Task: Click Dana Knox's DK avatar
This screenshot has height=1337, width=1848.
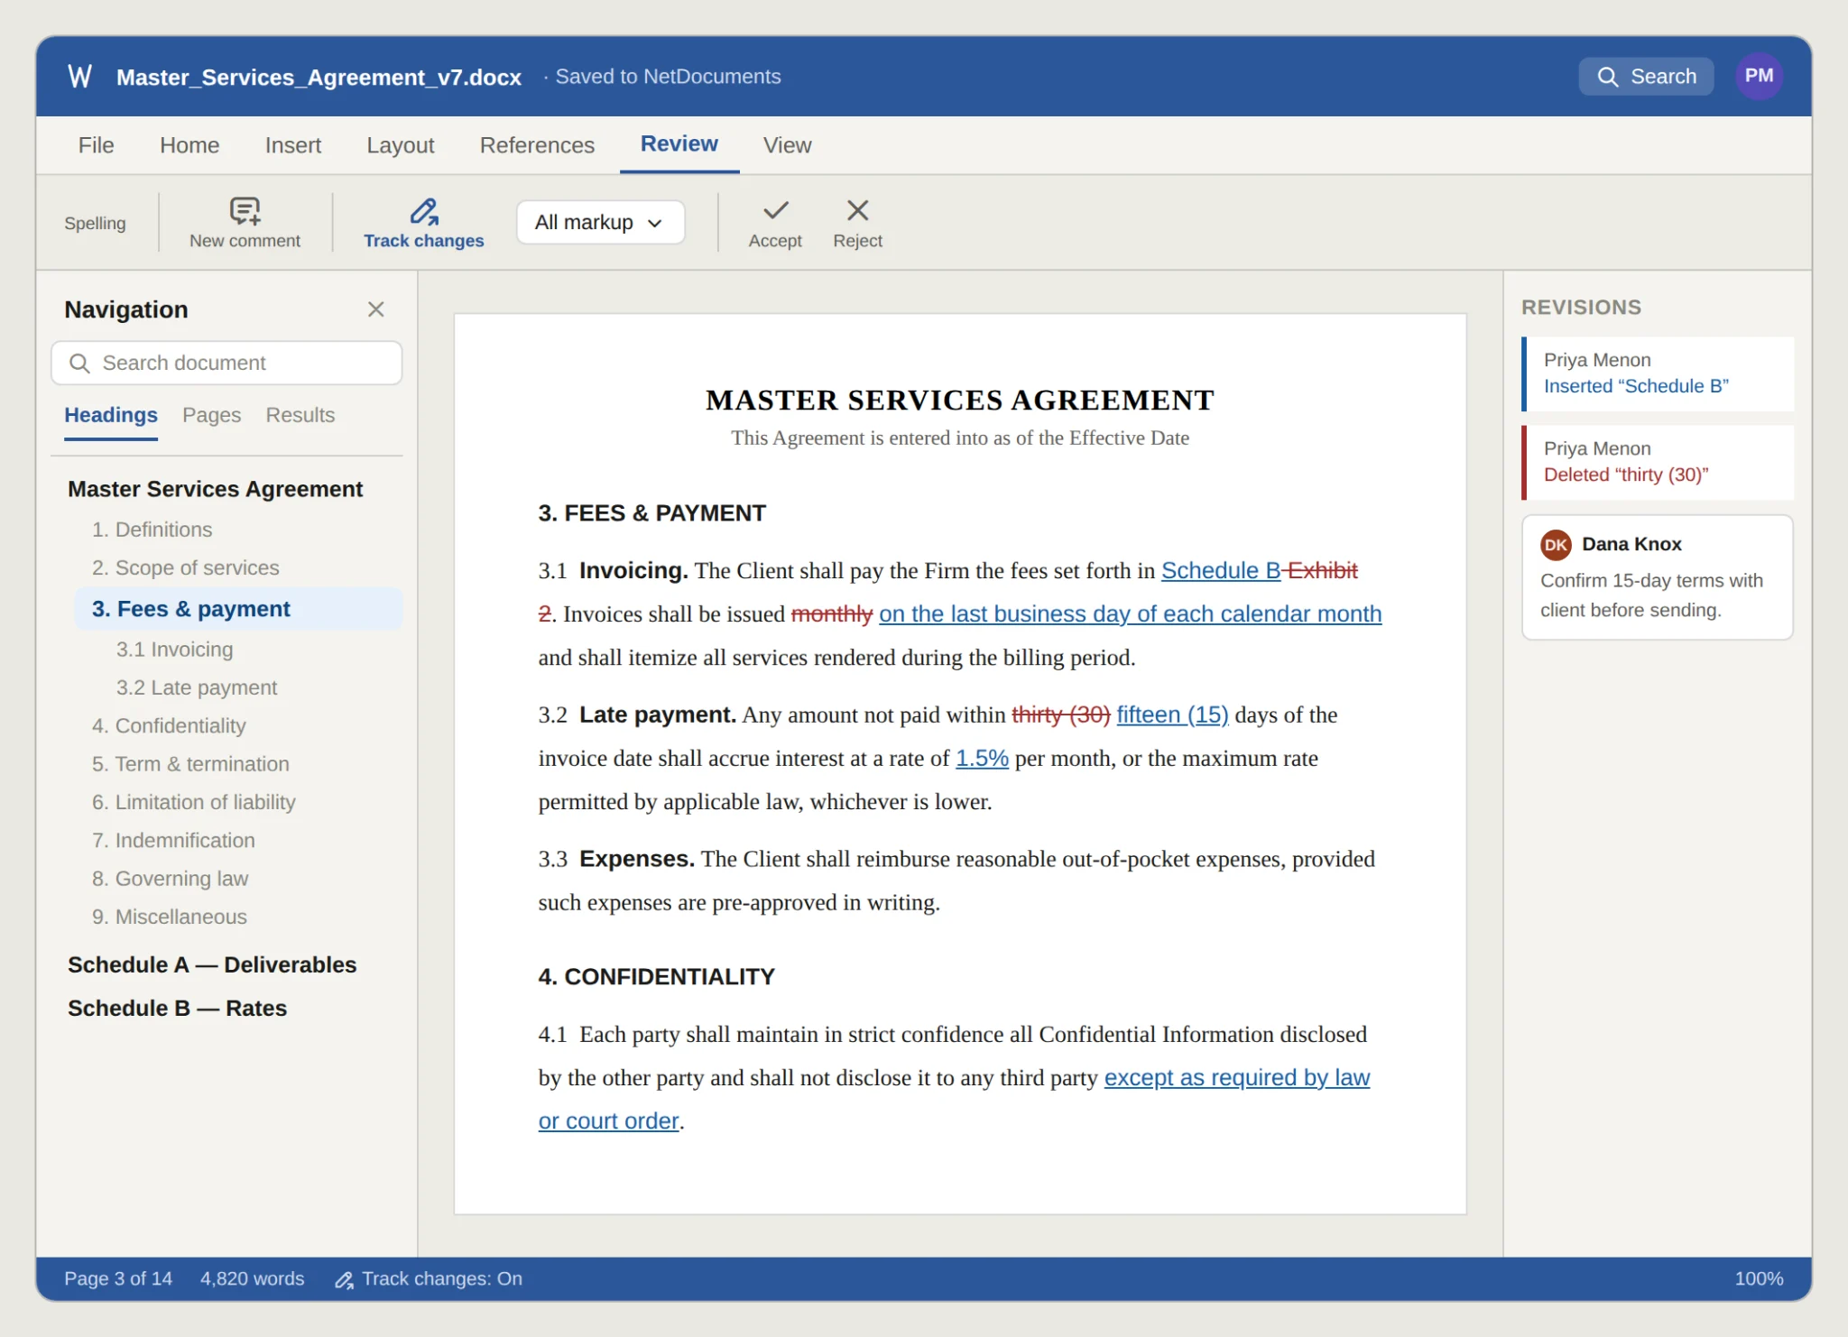Action: pyautogui.click(x=1556, y=544)
